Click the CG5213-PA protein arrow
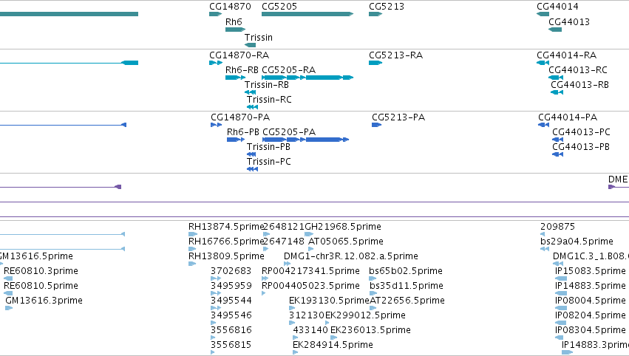Image resolution: width=629 pixels, height=356 pixels. point(377,125)
